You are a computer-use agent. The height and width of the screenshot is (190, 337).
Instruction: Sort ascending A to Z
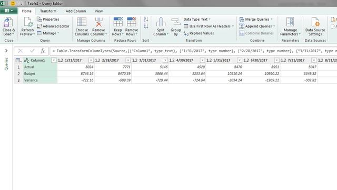146,19
